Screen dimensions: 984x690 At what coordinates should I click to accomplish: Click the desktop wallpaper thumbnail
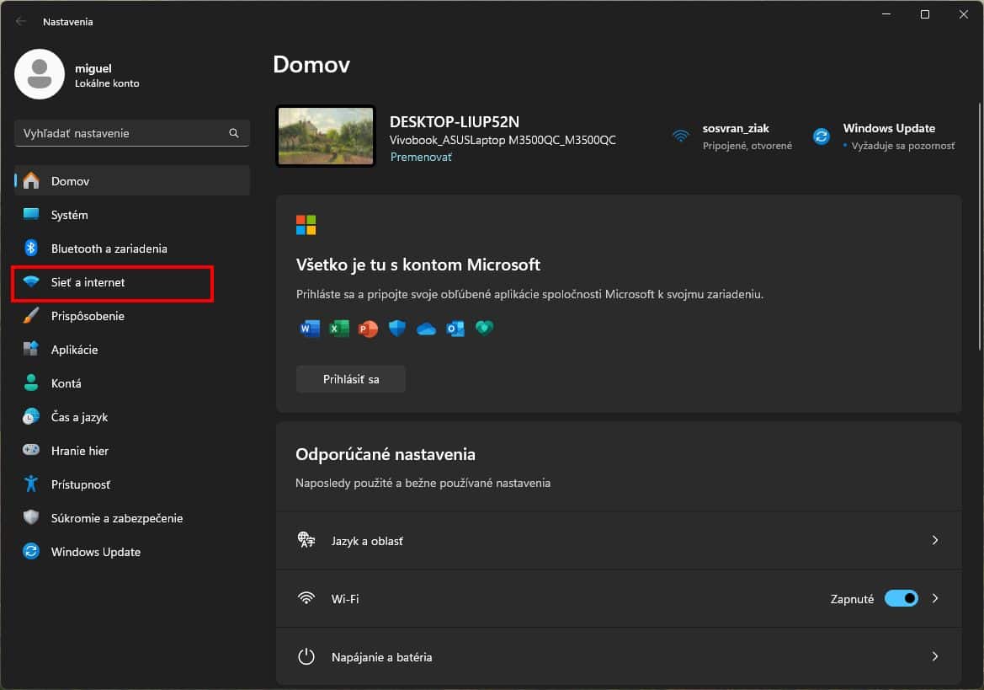click(325, 136)
